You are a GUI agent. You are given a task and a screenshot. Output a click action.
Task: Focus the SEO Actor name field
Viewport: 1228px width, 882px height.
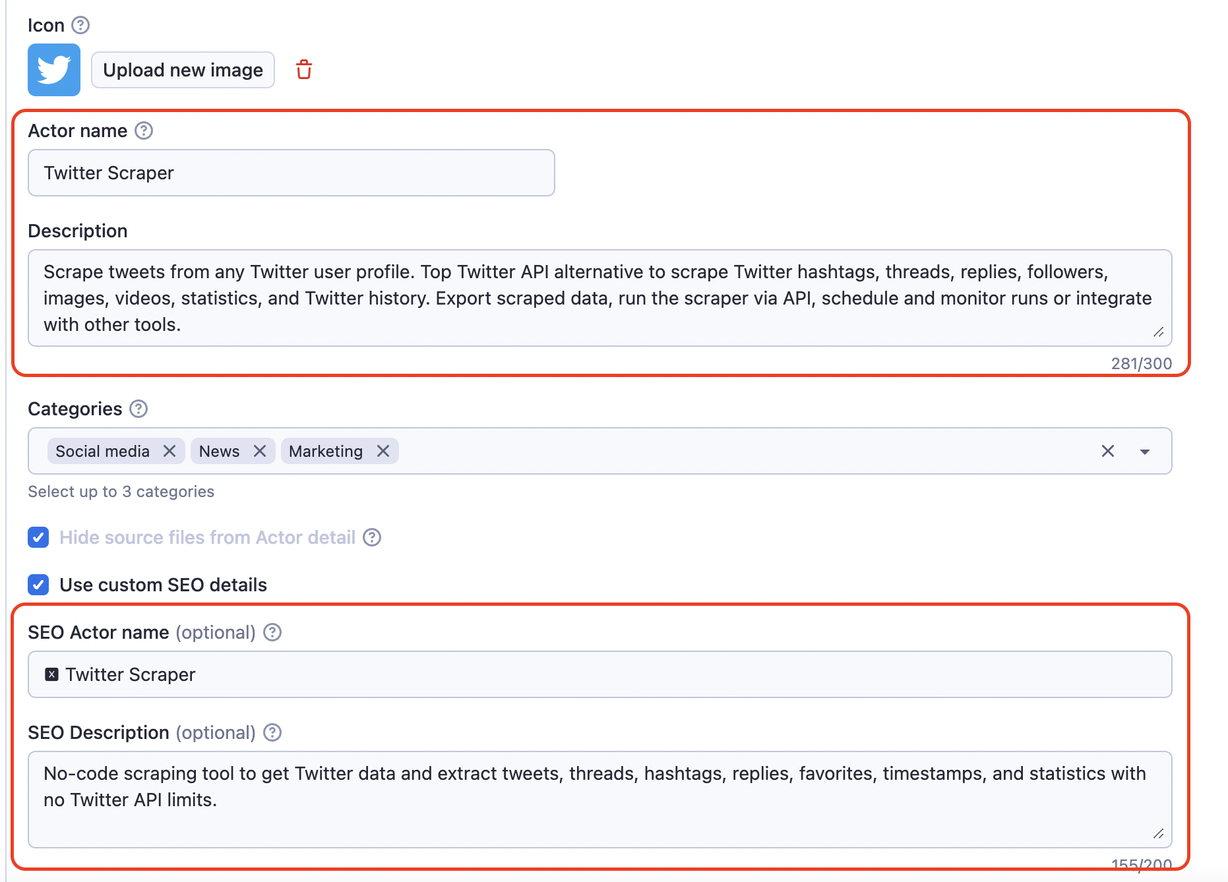(599, 674)
